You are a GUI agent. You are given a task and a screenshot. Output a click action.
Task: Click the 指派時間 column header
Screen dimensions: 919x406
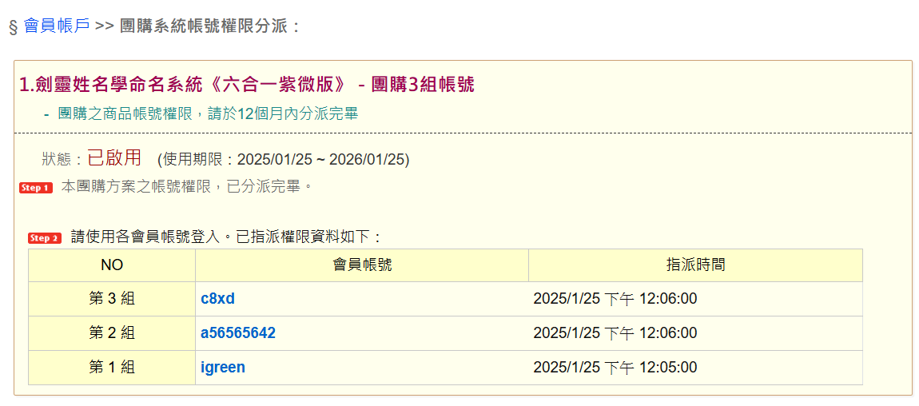[696, 265]
